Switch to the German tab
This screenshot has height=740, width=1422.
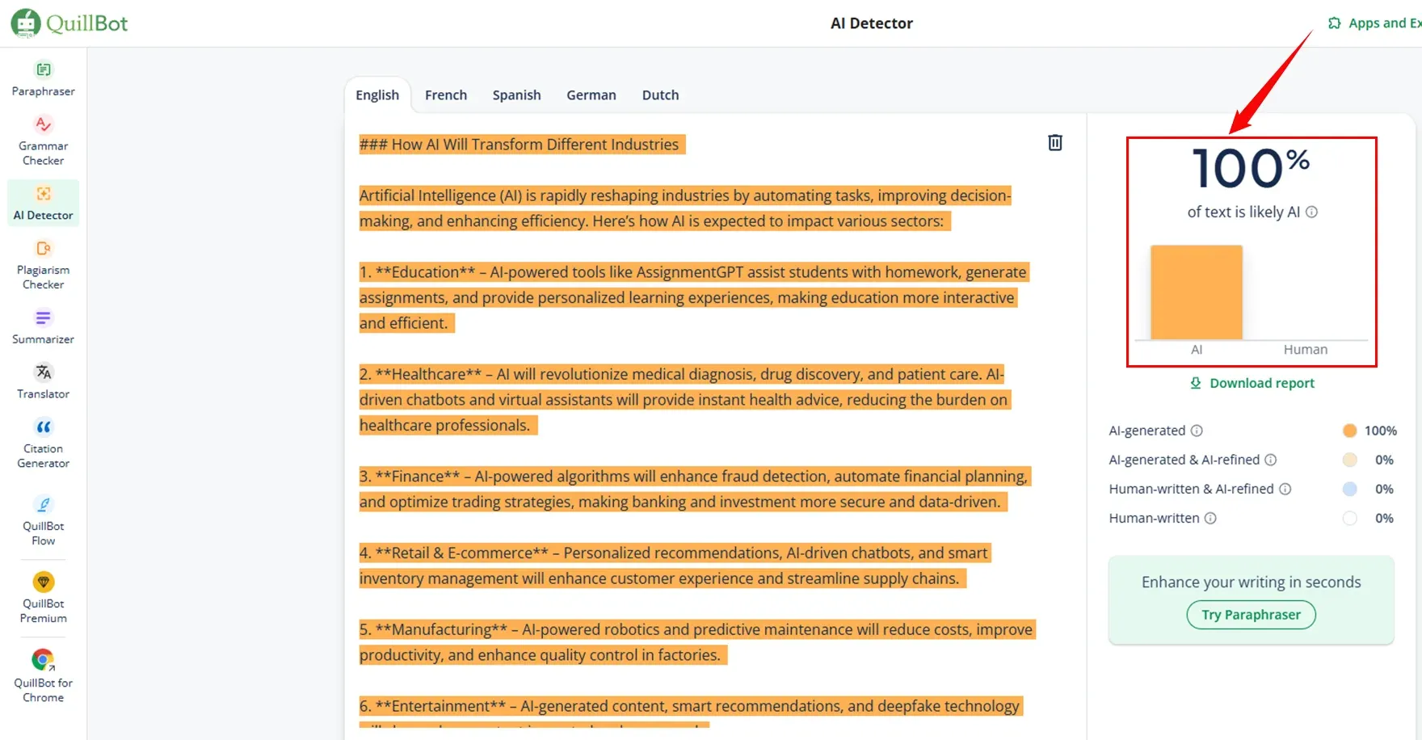pyautogui.click(x=591, y=95)
